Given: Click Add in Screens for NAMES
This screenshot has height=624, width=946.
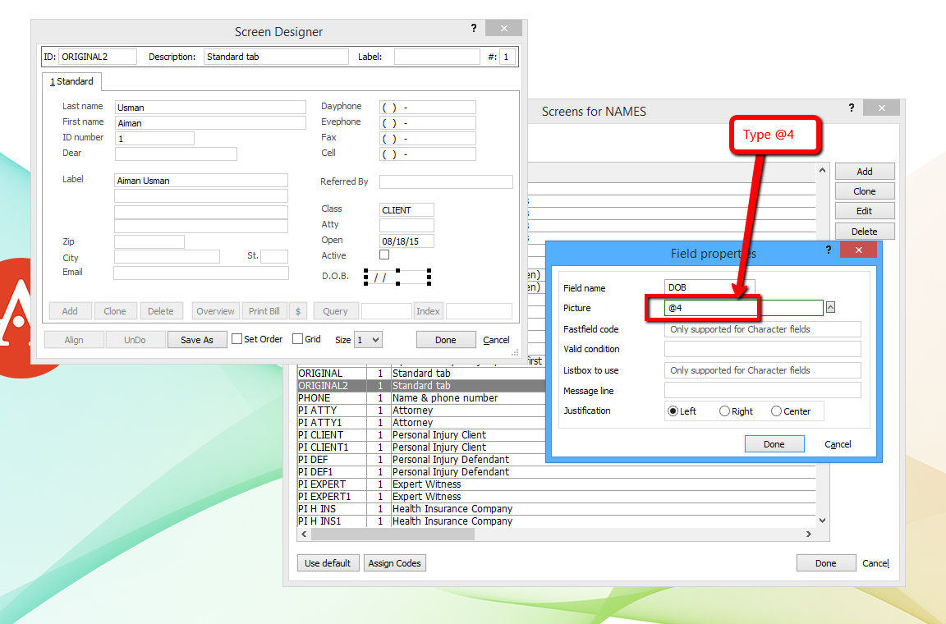Looking at the screenshot, I should (x=865, y=172).
